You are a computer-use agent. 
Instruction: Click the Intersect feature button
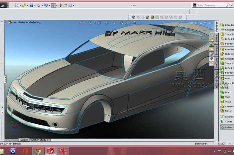click(x=227, y=106)
